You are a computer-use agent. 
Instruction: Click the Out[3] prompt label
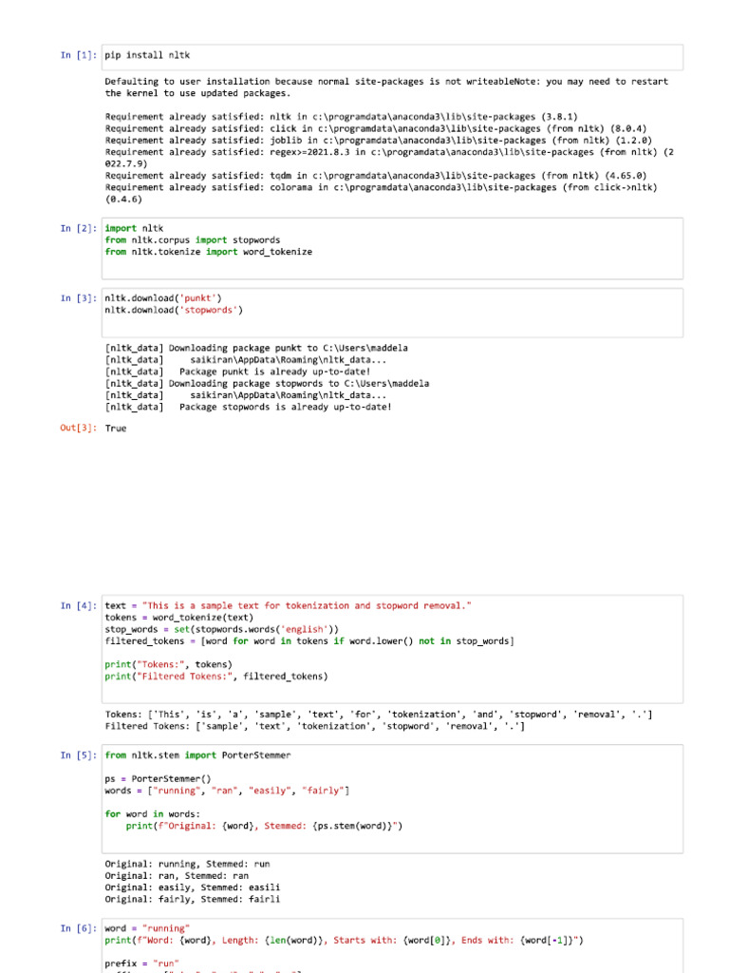(x=78, y=429)
